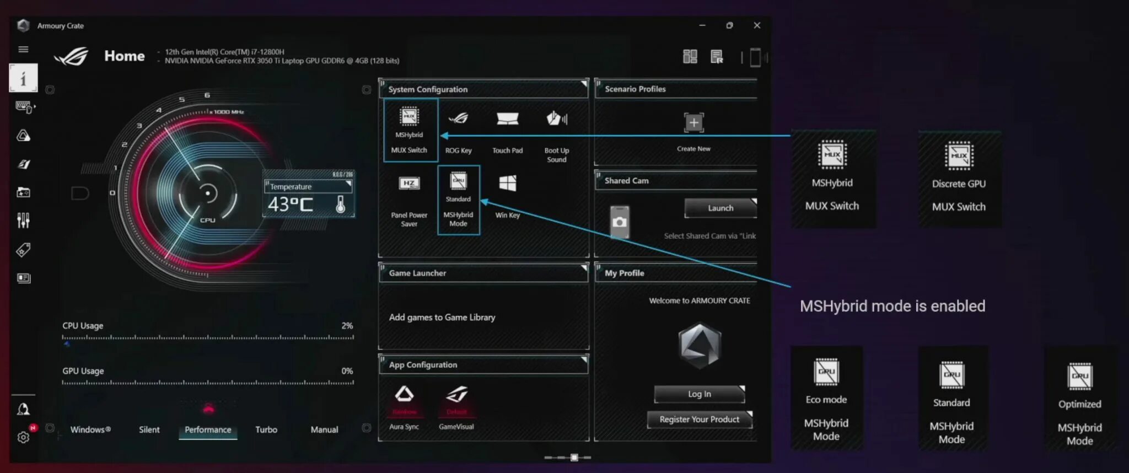The width and height of the screenshot is (1129, 473).
Task: Create New scenario profile plus icon
Action: tap(693, 122)
